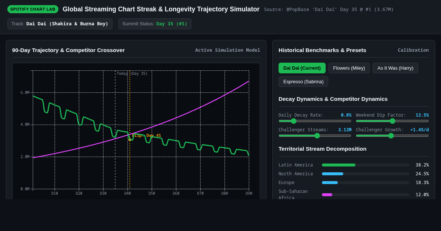Screen dimensions: 441x231
Task: Click the @PopBase source text
Action: (x=329, y=10)
